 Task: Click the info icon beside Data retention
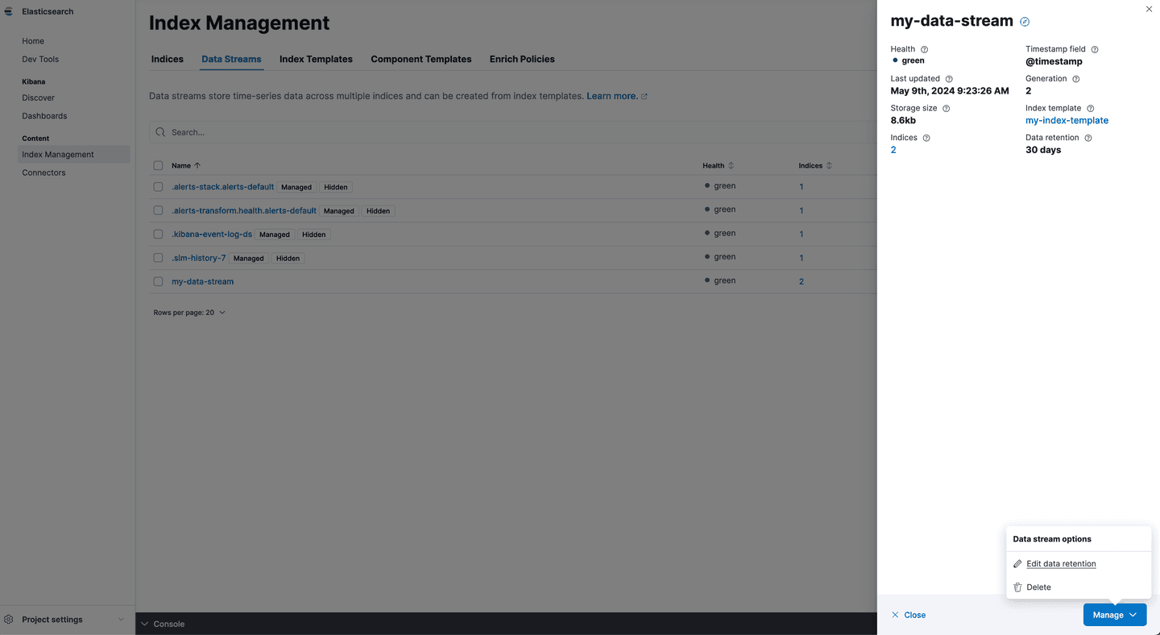1087,138
